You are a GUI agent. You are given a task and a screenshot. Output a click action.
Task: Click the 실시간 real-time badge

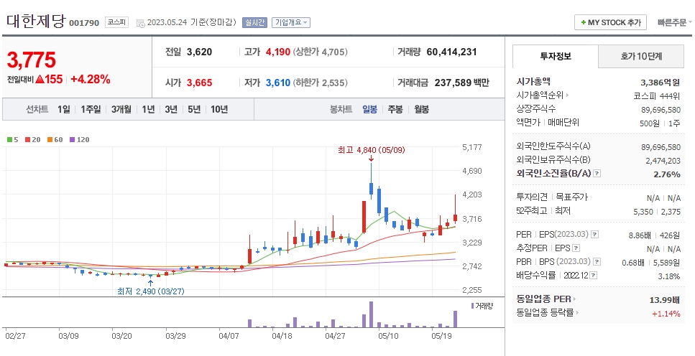point(254,22)
